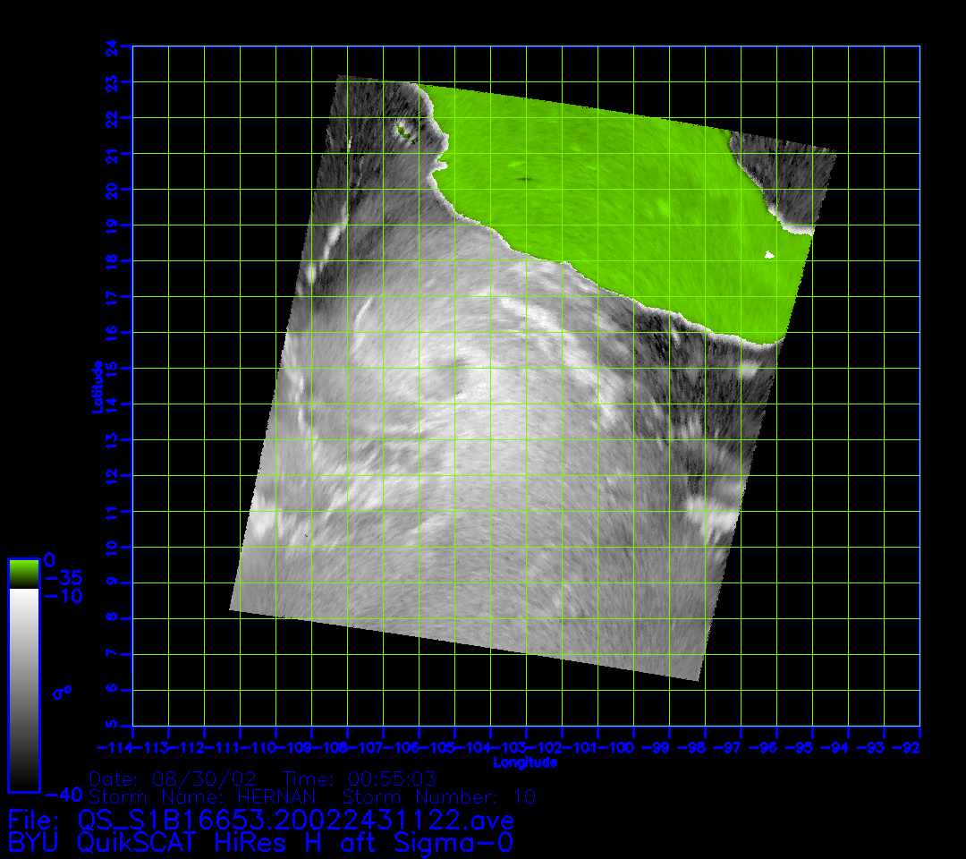Click the small green island off the coast
966x859 pixels.
(x=404, y=132)
